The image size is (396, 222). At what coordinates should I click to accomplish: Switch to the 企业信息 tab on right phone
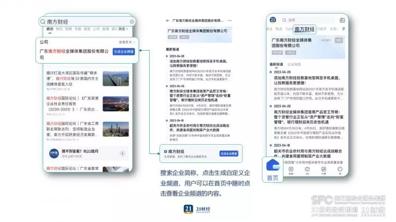pos(294,64)
